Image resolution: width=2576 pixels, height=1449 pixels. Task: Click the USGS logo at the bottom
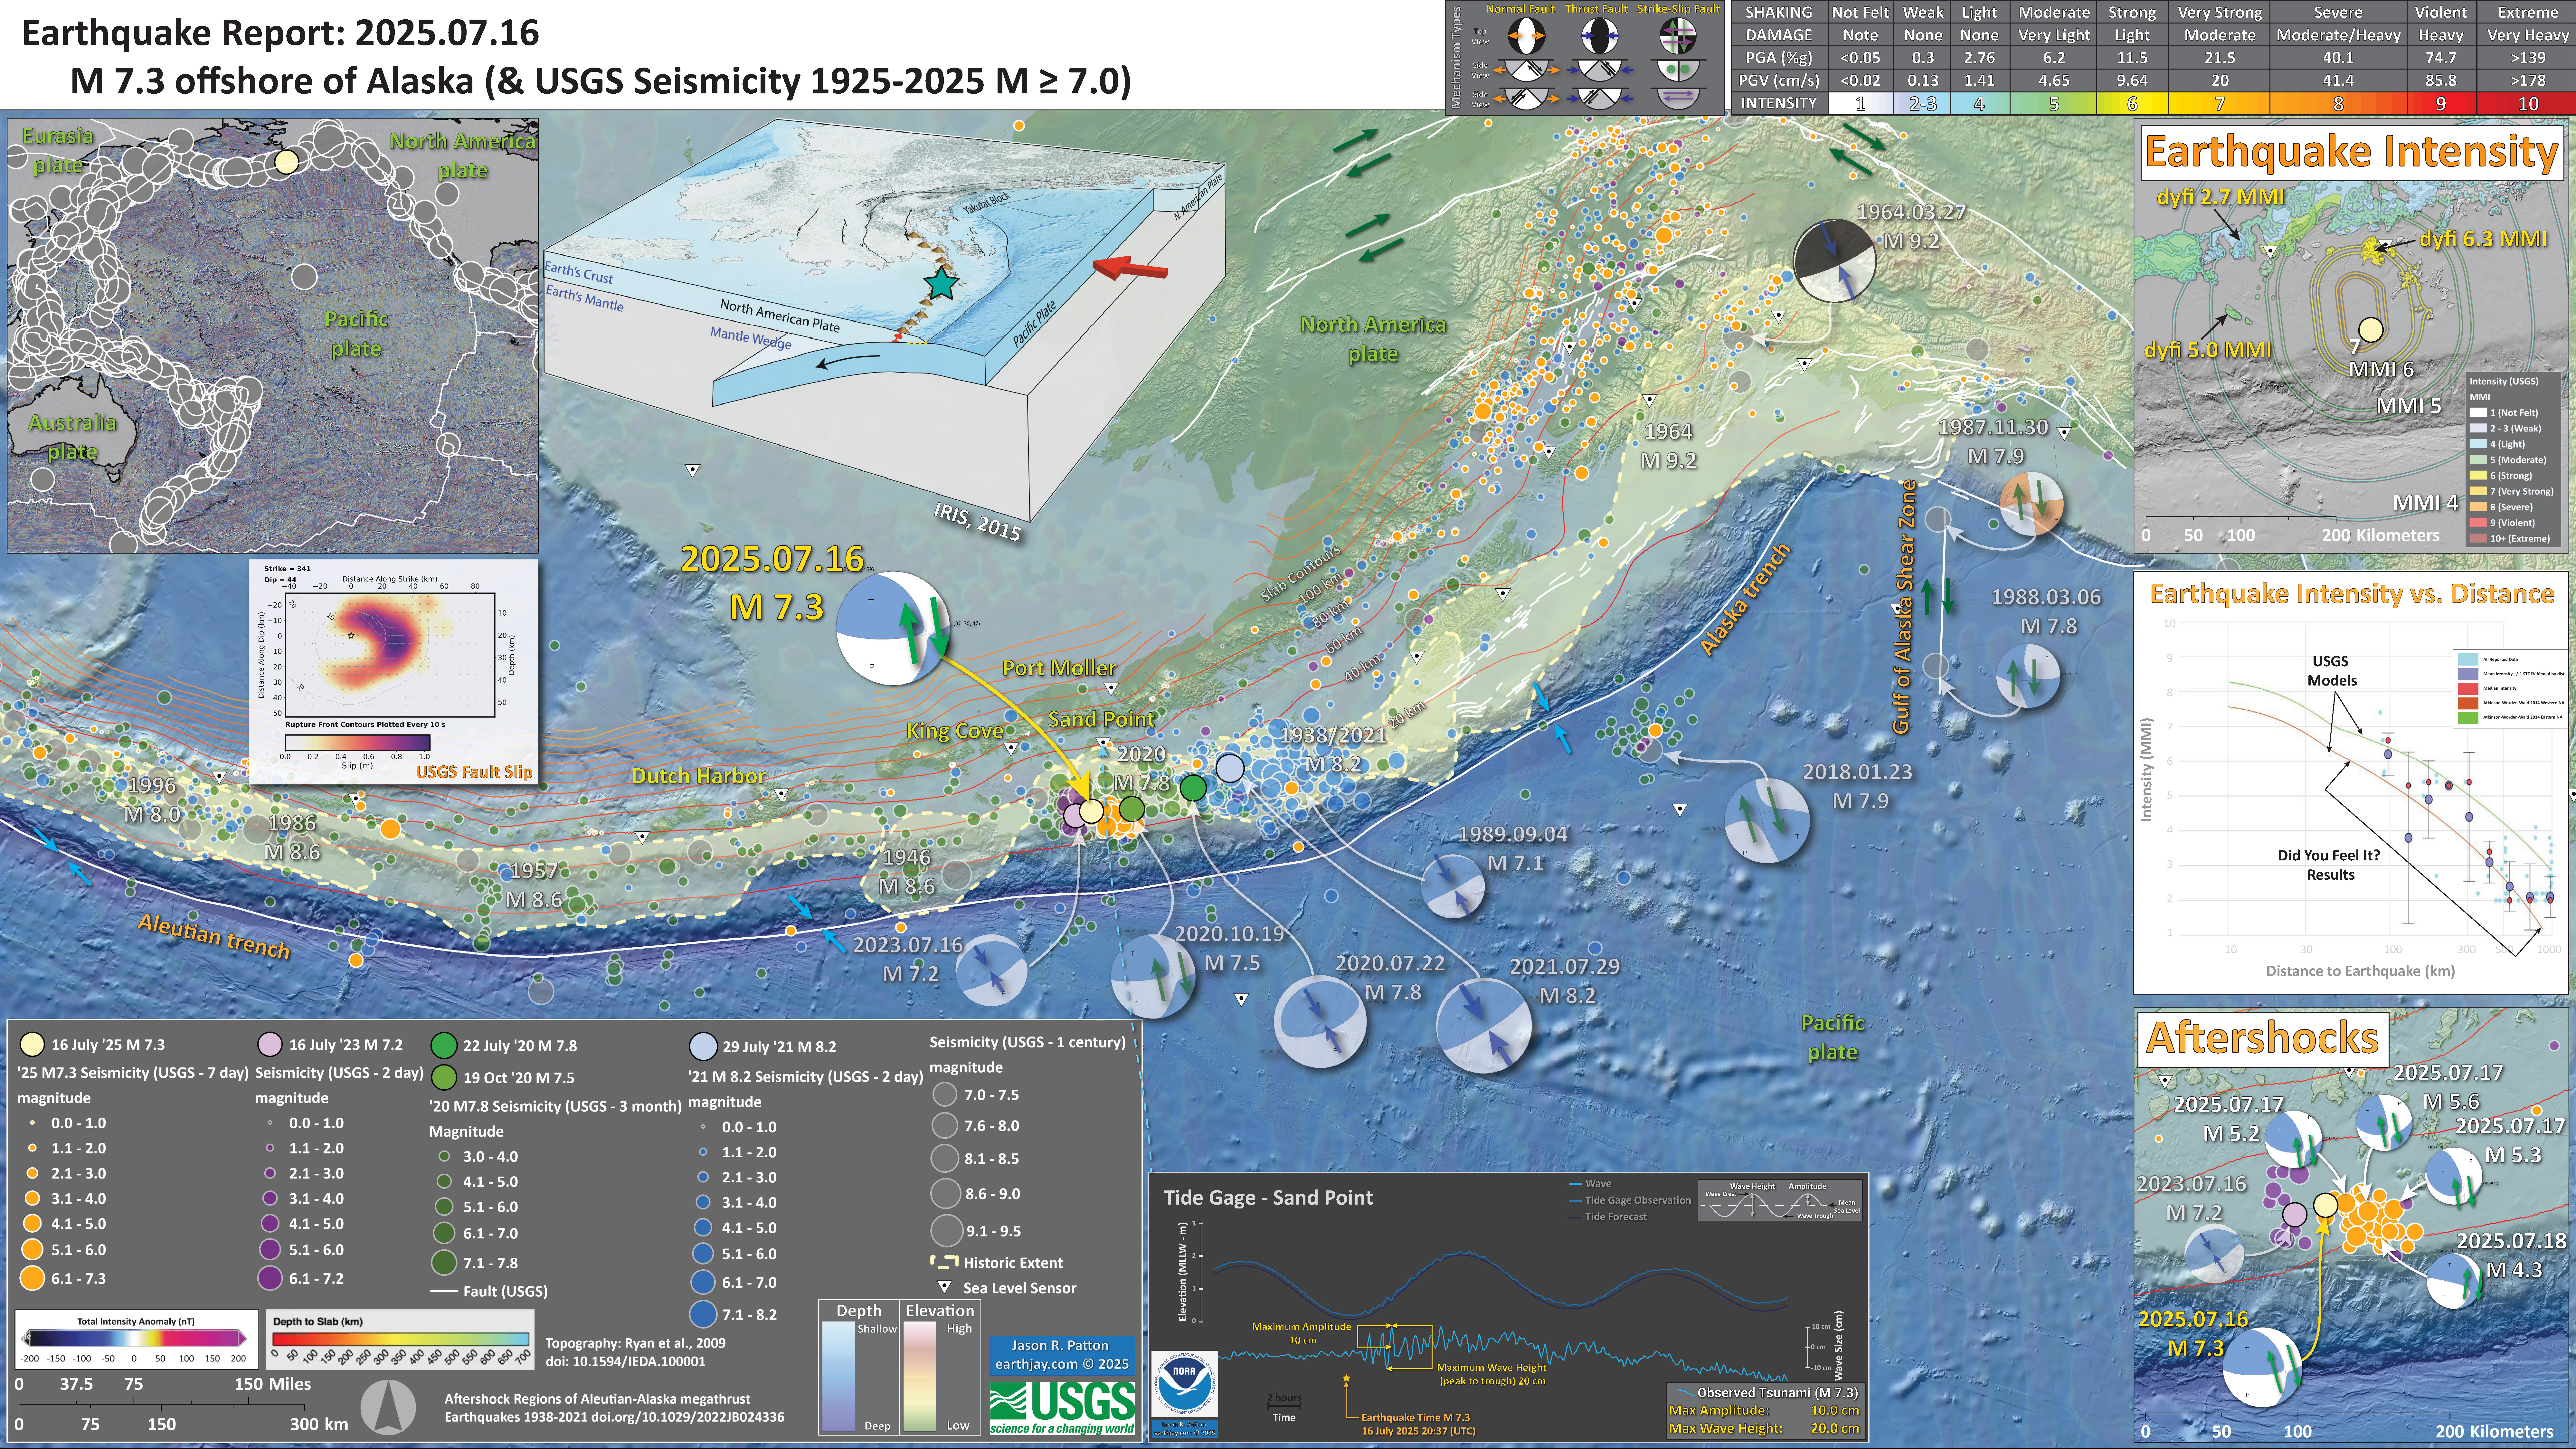tap(1062, 1408)
